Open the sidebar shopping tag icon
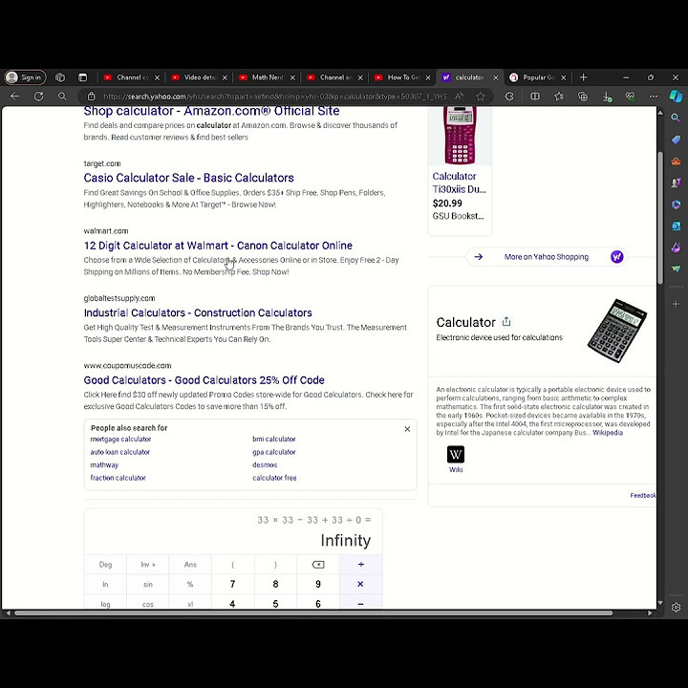 tap(676, 140)
